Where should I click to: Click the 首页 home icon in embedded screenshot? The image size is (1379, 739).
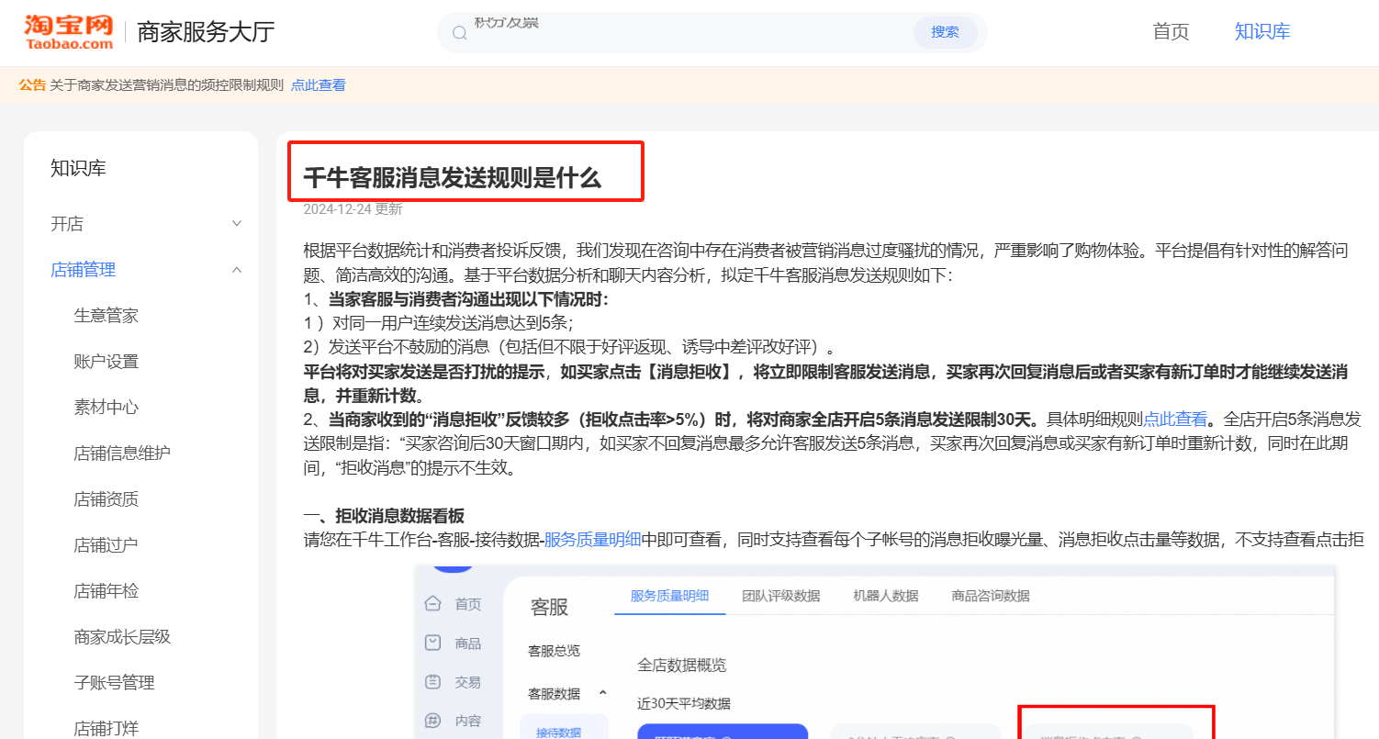[x=432, y=603]
